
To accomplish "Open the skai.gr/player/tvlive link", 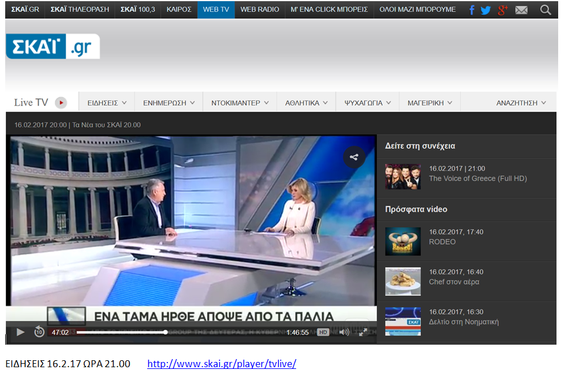I will coord(222,364).
